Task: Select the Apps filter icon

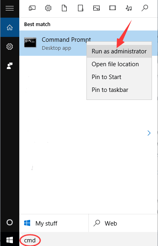Action: coord(32,8)
